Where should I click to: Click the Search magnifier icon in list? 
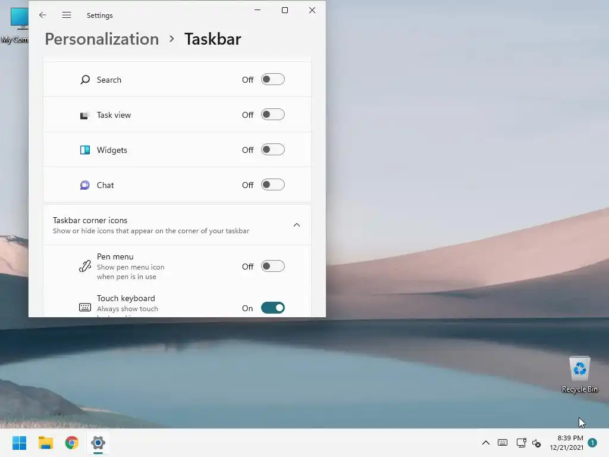coord(85,80)
